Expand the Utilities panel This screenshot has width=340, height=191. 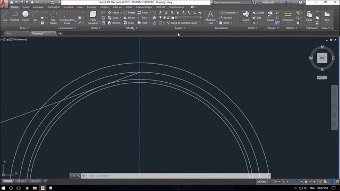click(x=292, y=28)
